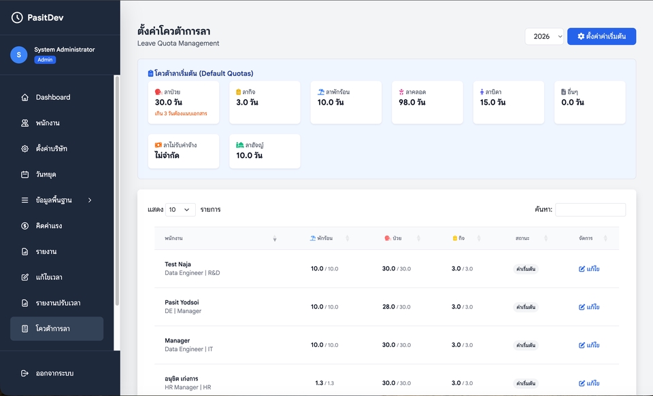Click the System Administrator avatar circle
The image size is (653, 396).
[19, 54]
